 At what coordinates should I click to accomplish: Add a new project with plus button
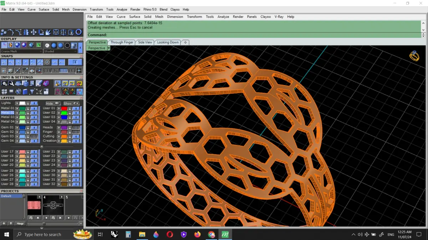(x=4, y=224)
